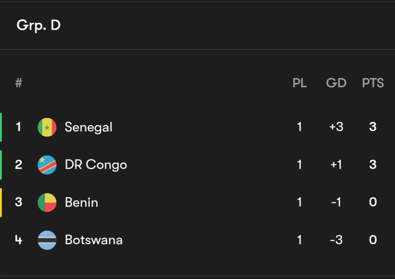Viewport: 395px width, 279px height.
Task: Click the GD column header
Action: (x=336, y=83)
